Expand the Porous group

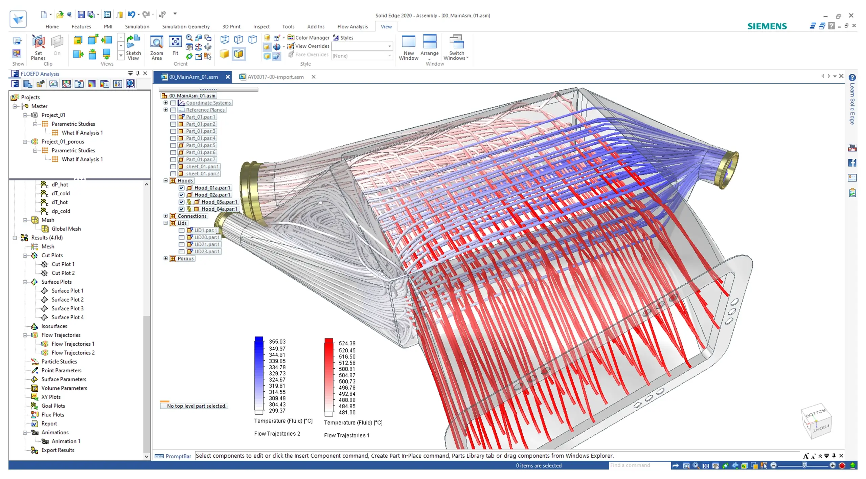coord(166,258)
